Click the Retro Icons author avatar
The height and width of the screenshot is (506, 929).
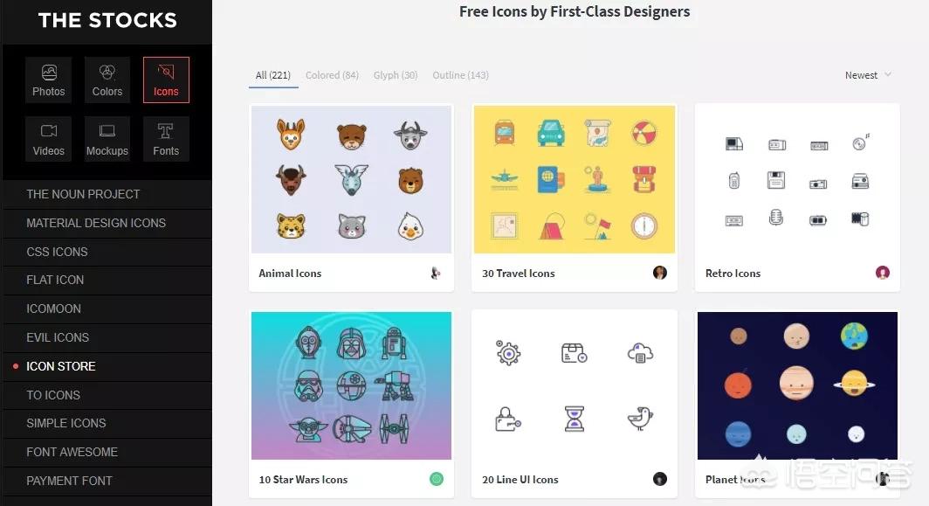tap(882, 273)
